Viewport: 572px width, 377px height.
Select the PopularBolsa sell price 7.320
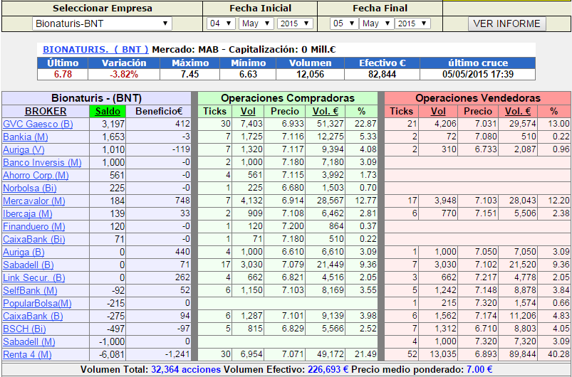486,304
